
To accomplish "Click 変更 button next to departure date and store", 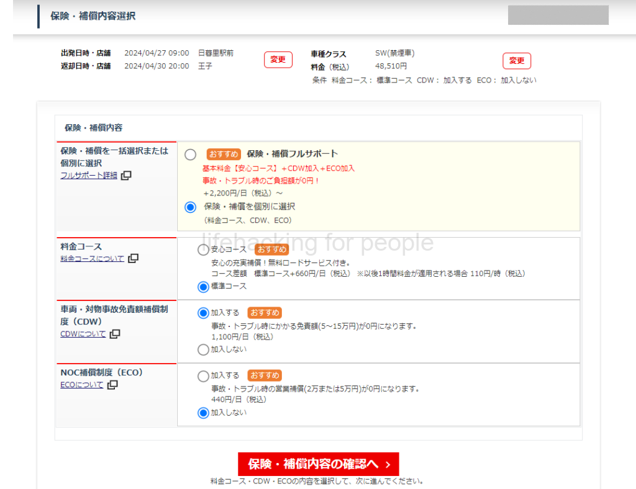I will pos(278,60).
